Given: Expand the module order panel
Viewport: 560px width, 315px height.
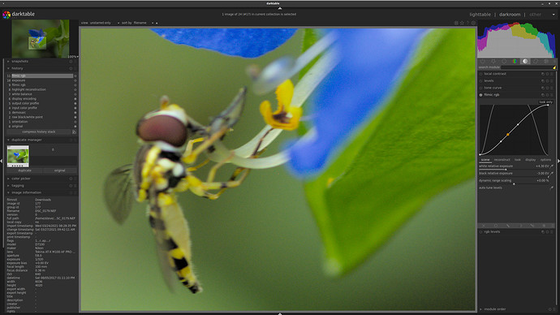Looking at the screenshot, I should pyautogui.click(x=480, y=309).
